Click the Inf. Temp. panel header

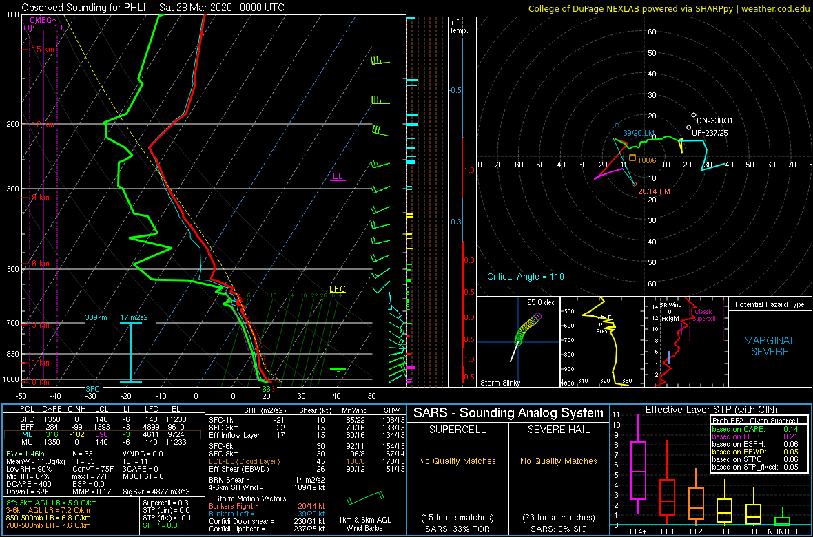coord(459,27)
